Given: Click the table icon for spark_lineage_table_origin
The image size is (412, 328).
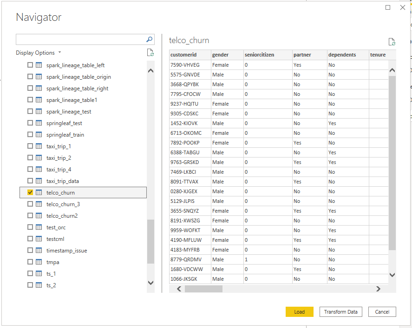Looking at the screenshot, I should click(x=39, y=76).
